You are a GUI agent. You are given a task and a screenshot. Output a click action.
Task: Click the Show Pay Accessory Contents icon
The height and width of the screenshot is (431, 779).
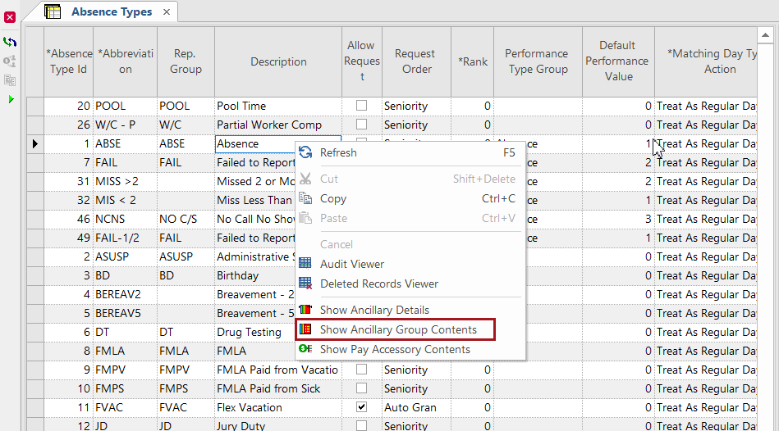click(305, 349)
